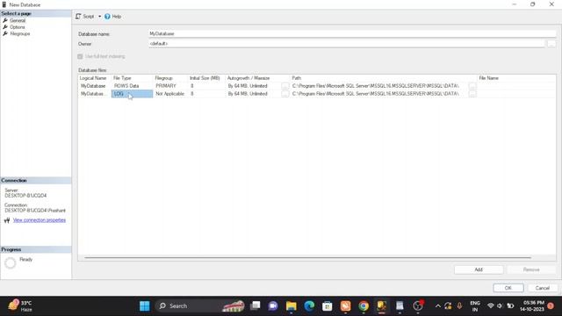
Task: Open path browse ellipsis for LOG row
Action: pos(472,94)
